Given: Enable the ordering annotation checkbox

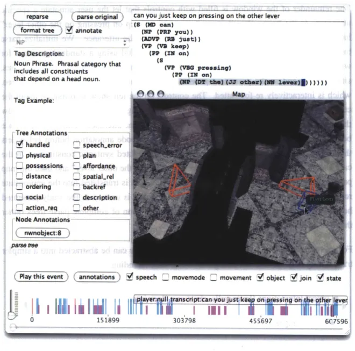Looking at the screenshot, I should coord(20,186).
